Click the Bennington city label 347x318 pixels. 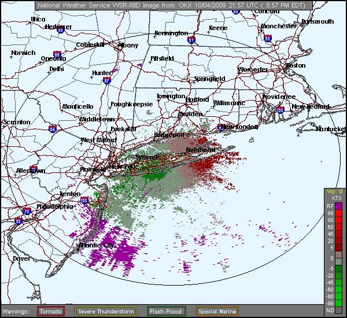pyautogui.click(x=171, y=33)
